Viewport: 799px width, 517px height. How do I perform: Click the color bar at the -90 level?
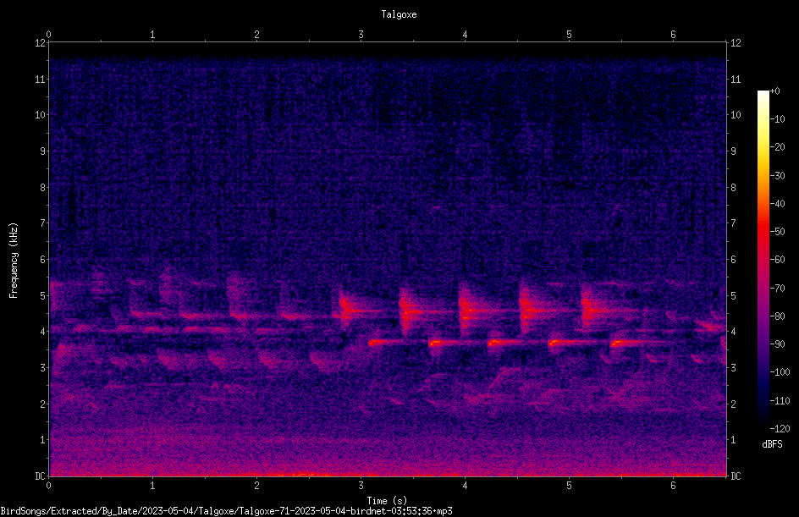point(763,344)
